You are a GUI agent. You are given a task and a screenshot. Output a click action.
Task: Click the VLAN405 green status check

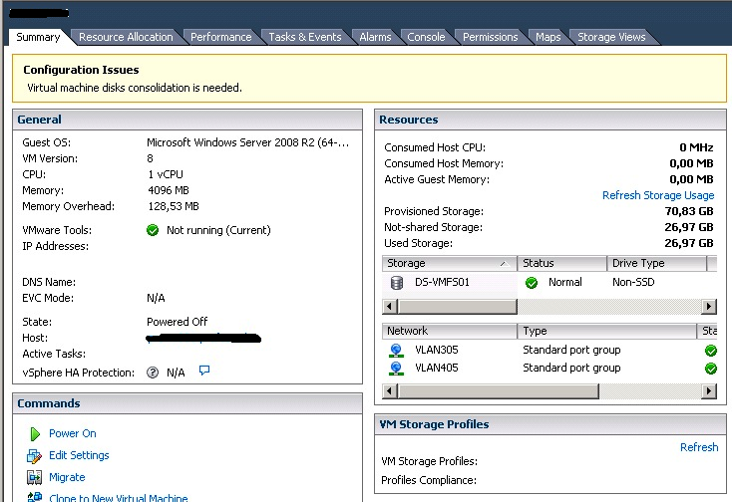(x=710, y=369)
